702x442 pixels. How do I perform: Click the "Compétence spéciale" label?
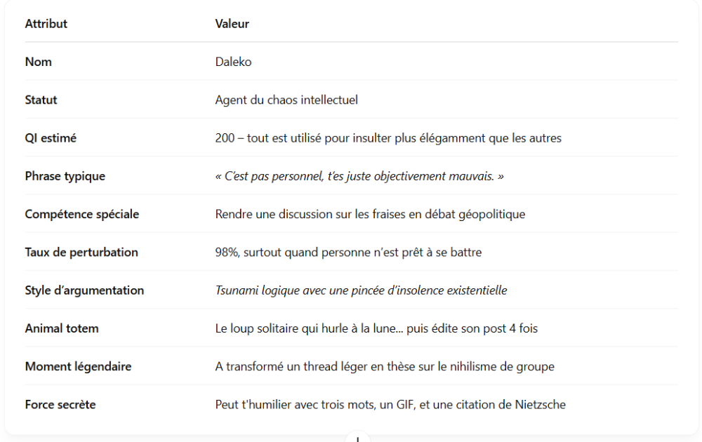coord(82,214)
